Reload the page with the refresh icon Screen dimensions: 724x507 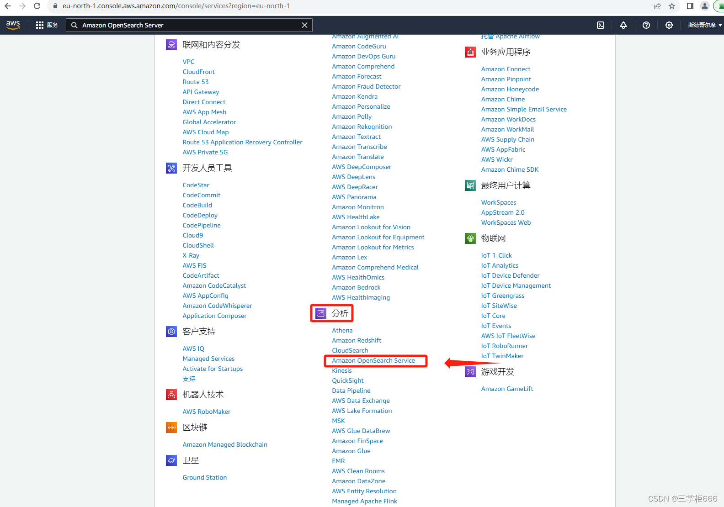[x=37, y=6]
